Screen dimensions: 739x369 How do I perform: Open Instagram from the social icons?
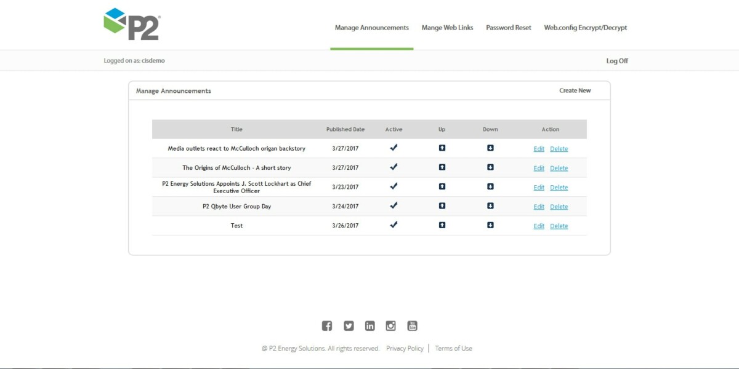tap(390, 325)
